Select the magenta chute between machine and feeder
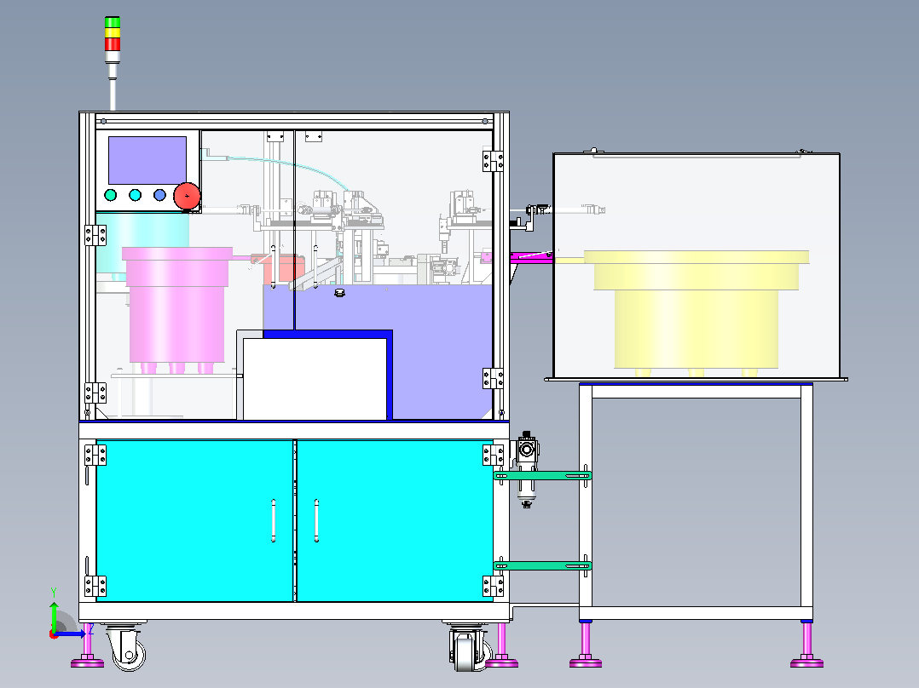Viewport: 919px width, 688px height. 531,257
